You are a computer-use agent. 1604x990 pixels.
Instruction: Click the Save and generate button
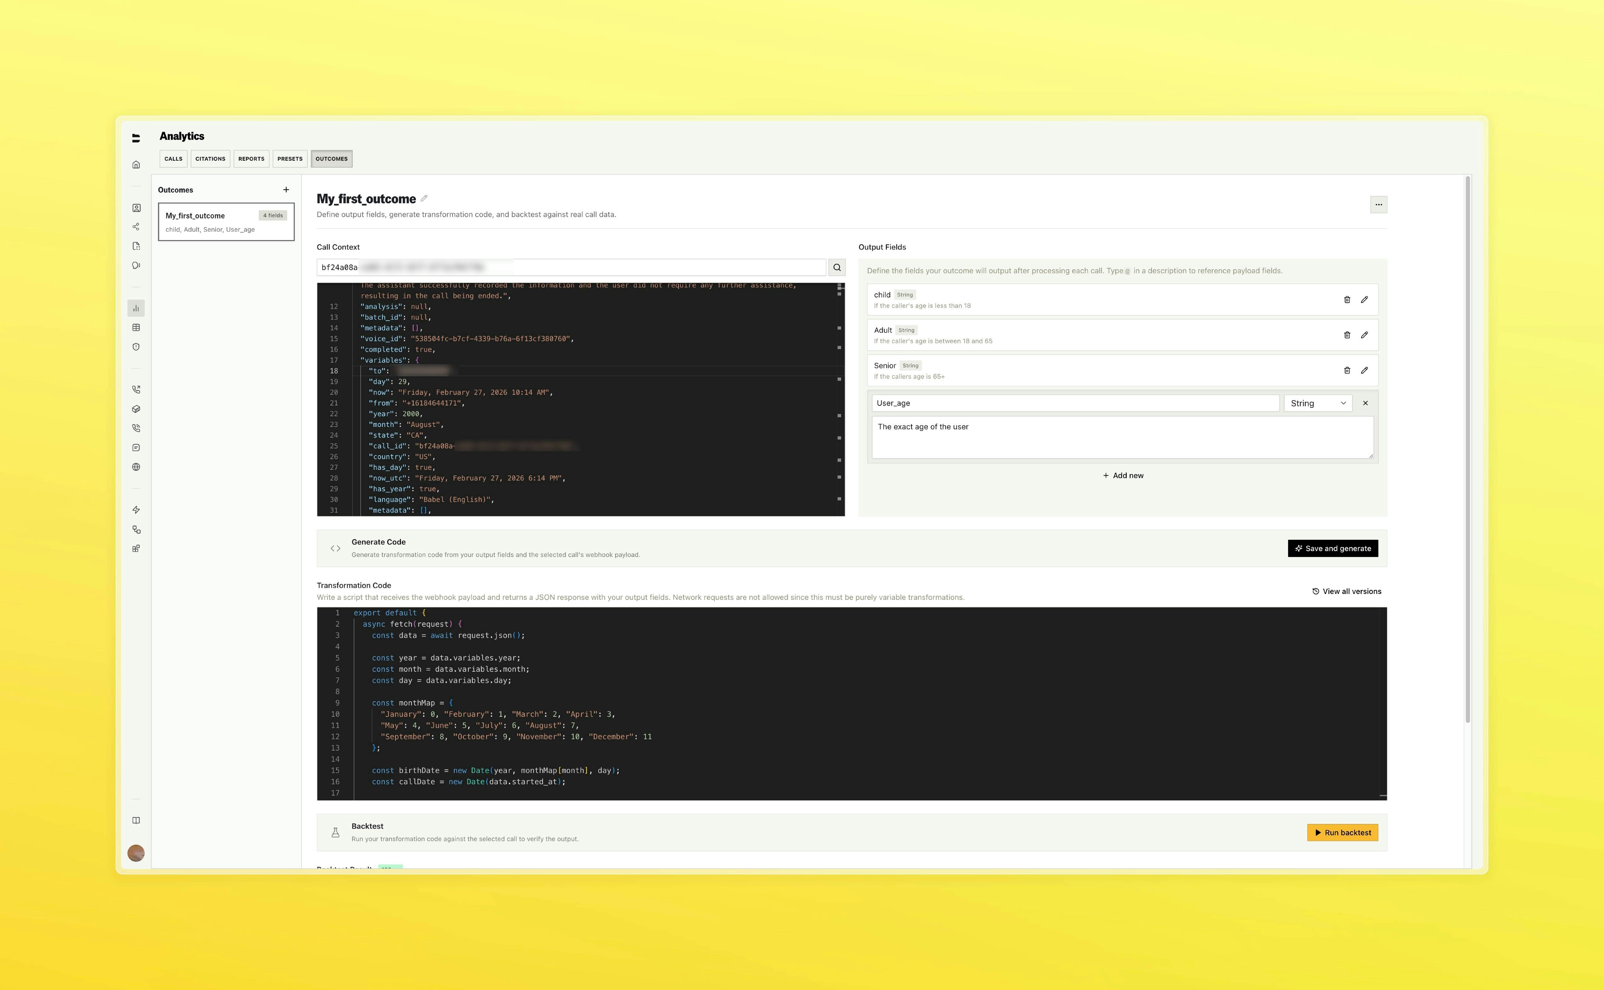tap(1332, 548)
